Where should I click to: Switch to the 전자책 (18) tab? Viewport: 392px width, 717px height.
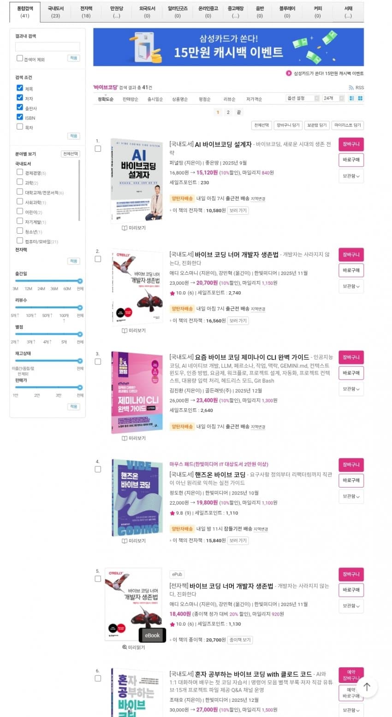tap(86, 12)
